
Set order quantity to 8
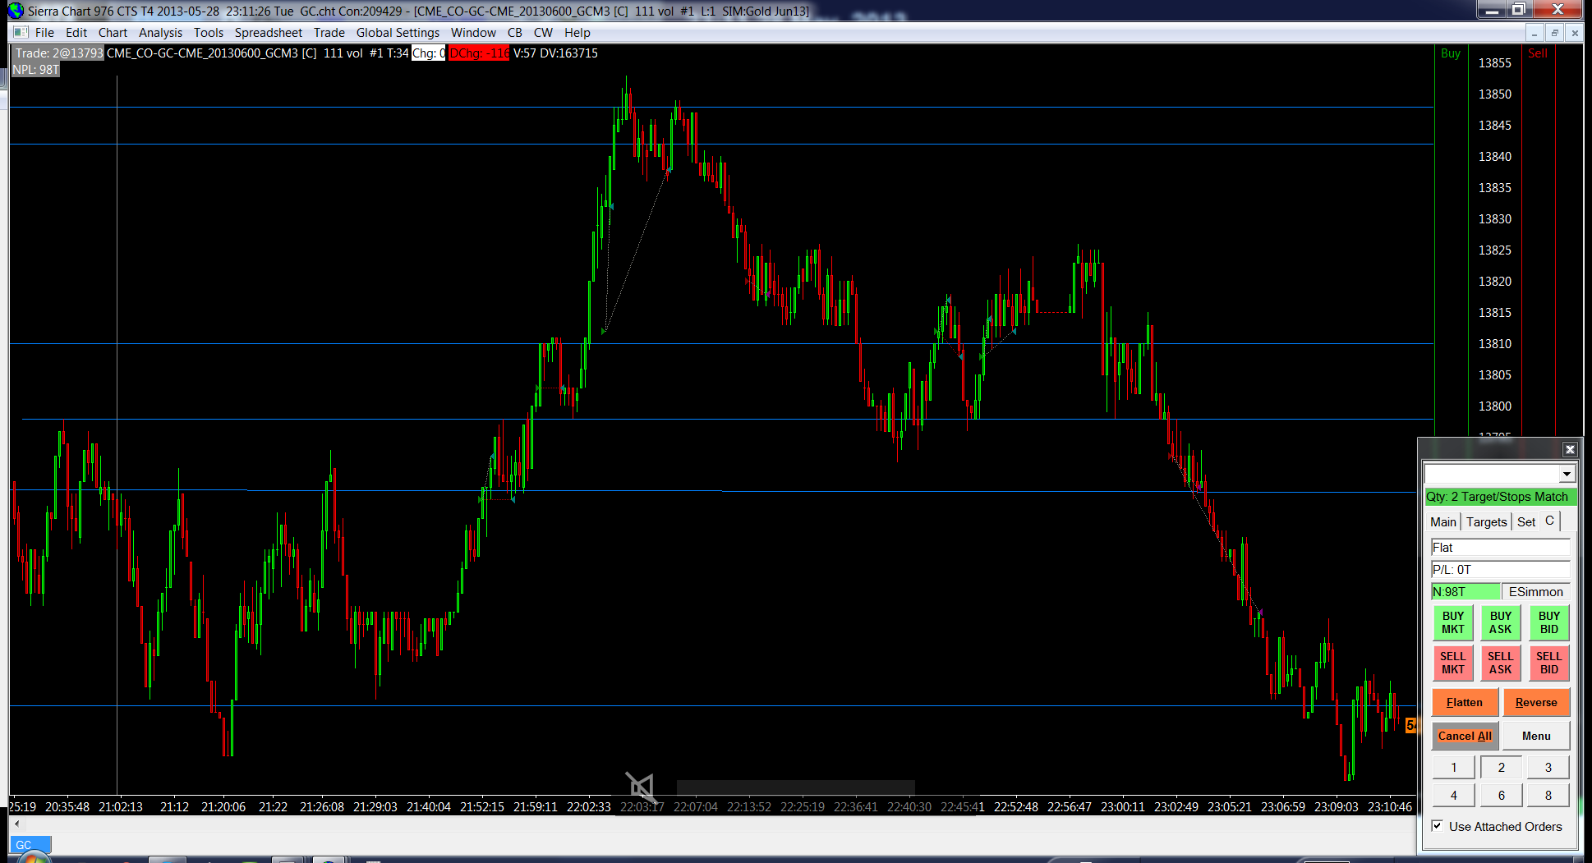point(1548,795)
